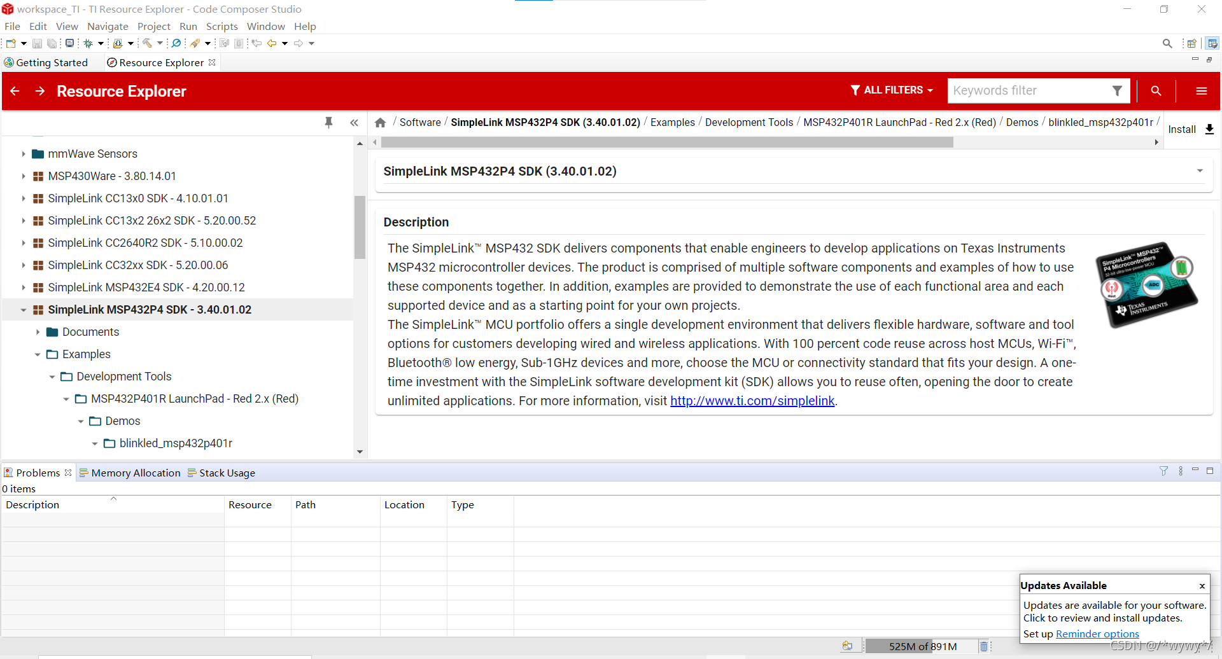Open the Scripts menu

(221, 26)
